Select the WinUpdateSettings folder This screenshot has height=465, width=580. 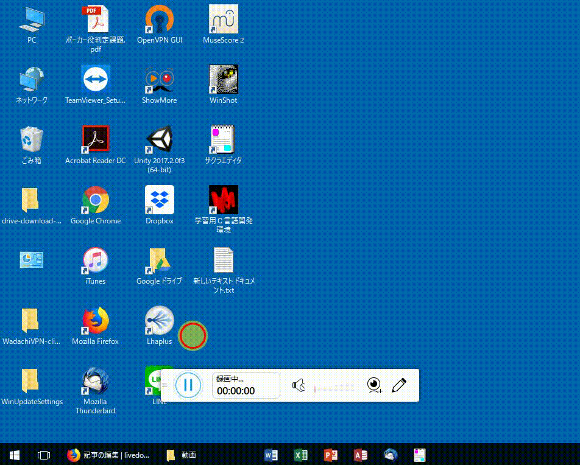(x=32, y=386)
